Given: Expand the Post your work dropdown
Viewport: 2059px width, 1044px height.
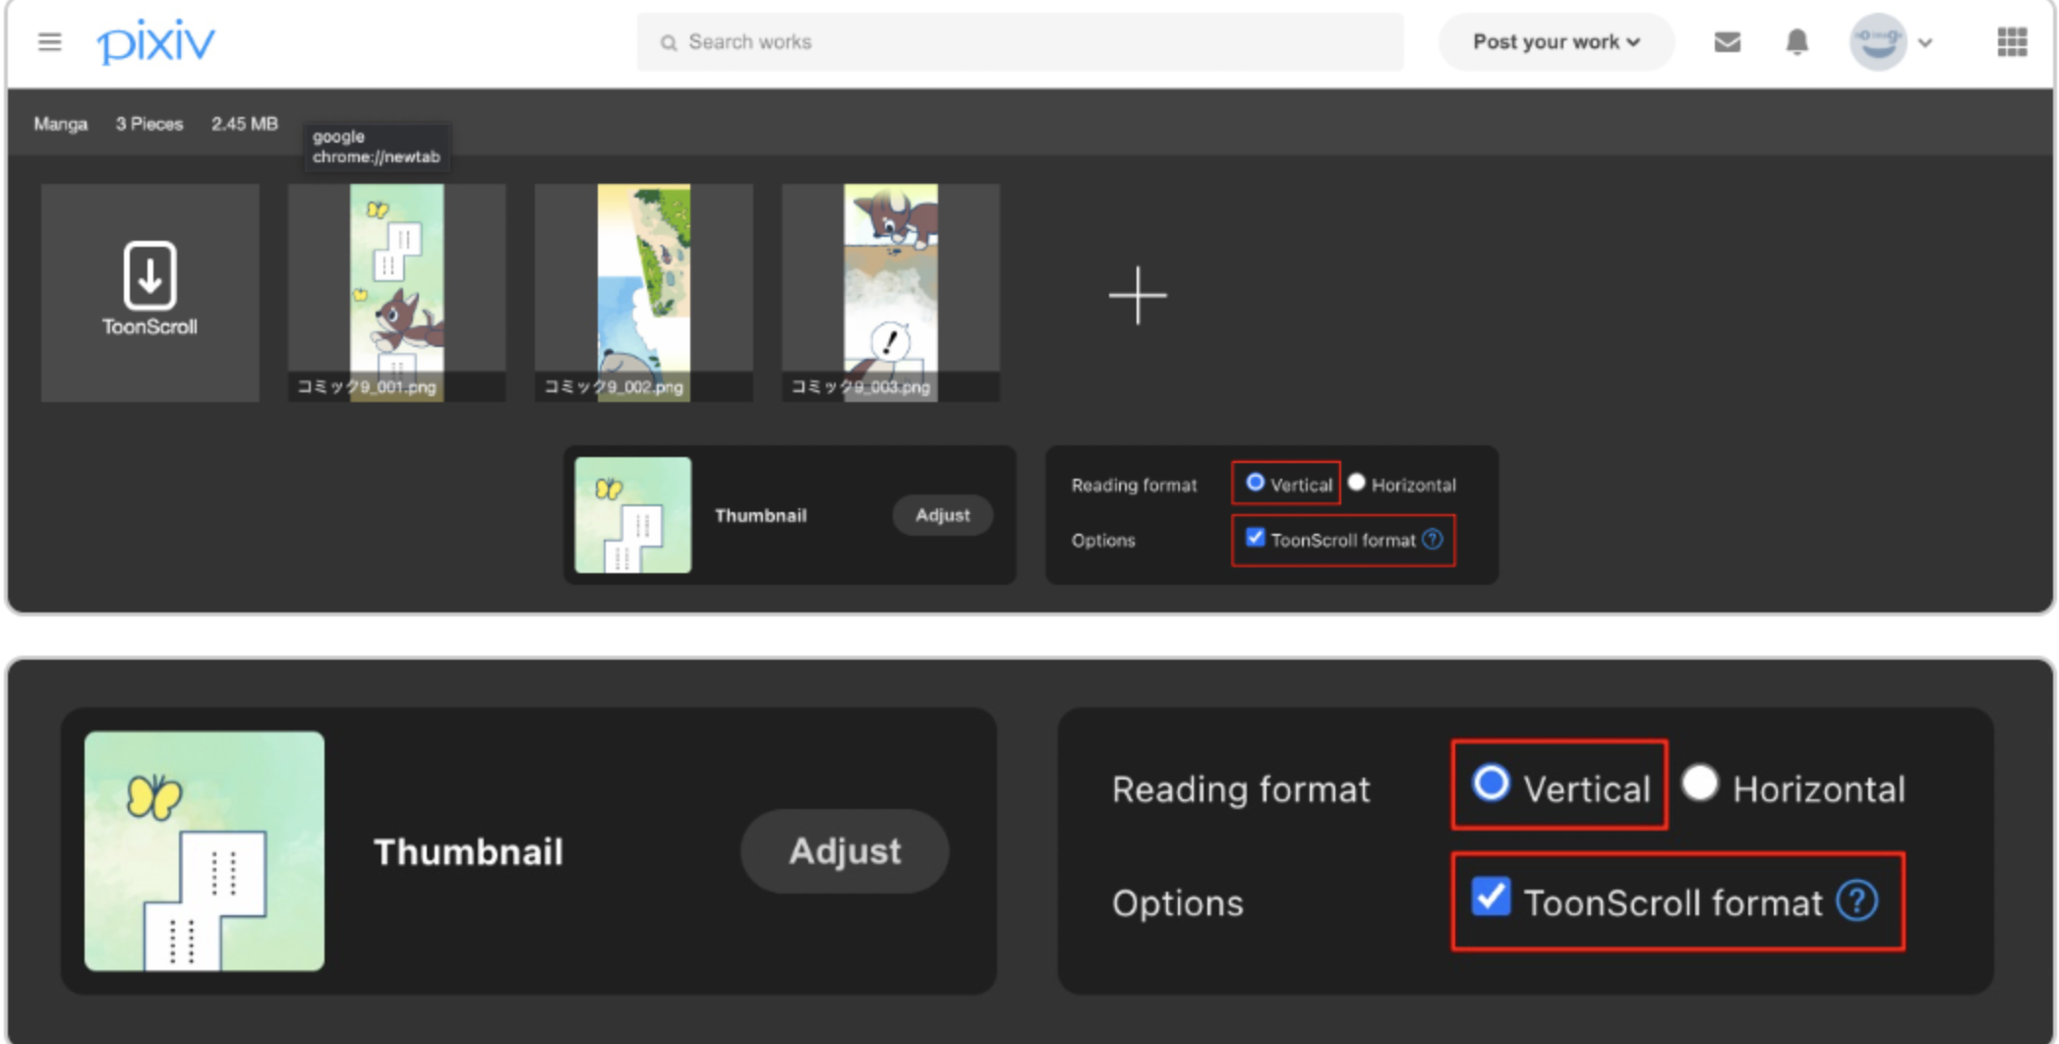Looking at the screenshot, I should coord(1556,42).
